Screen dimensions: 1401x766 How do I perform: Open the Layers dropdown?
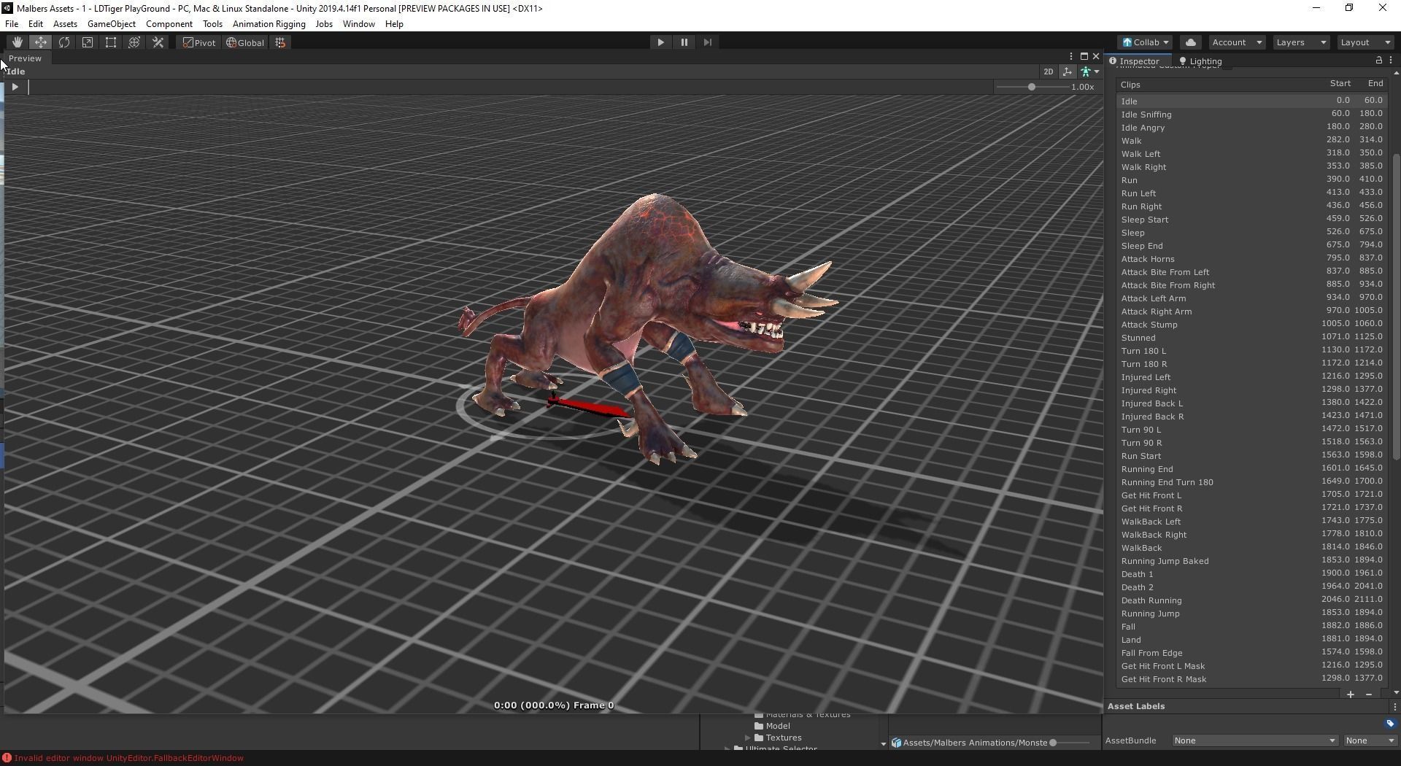(x=1300, y=42)
